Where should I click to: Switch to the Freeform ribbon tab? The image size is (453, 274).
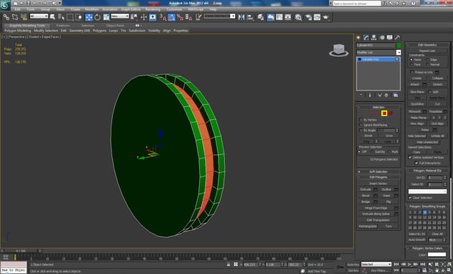pos(63,25)
